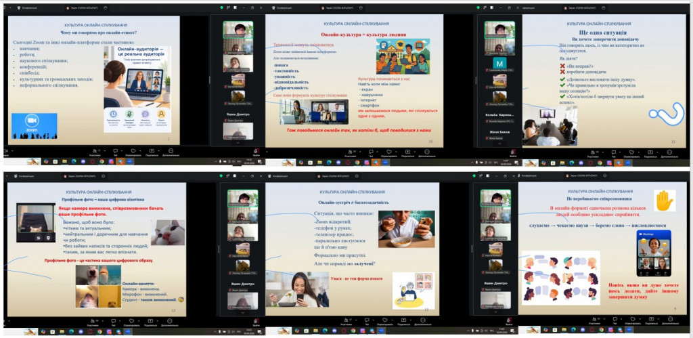The image size is (693, 338).
Task: Expand the Участники caret in the 'Онлайн-зустріч ≠ багатозадачність' window
Action: coord(356,320)
